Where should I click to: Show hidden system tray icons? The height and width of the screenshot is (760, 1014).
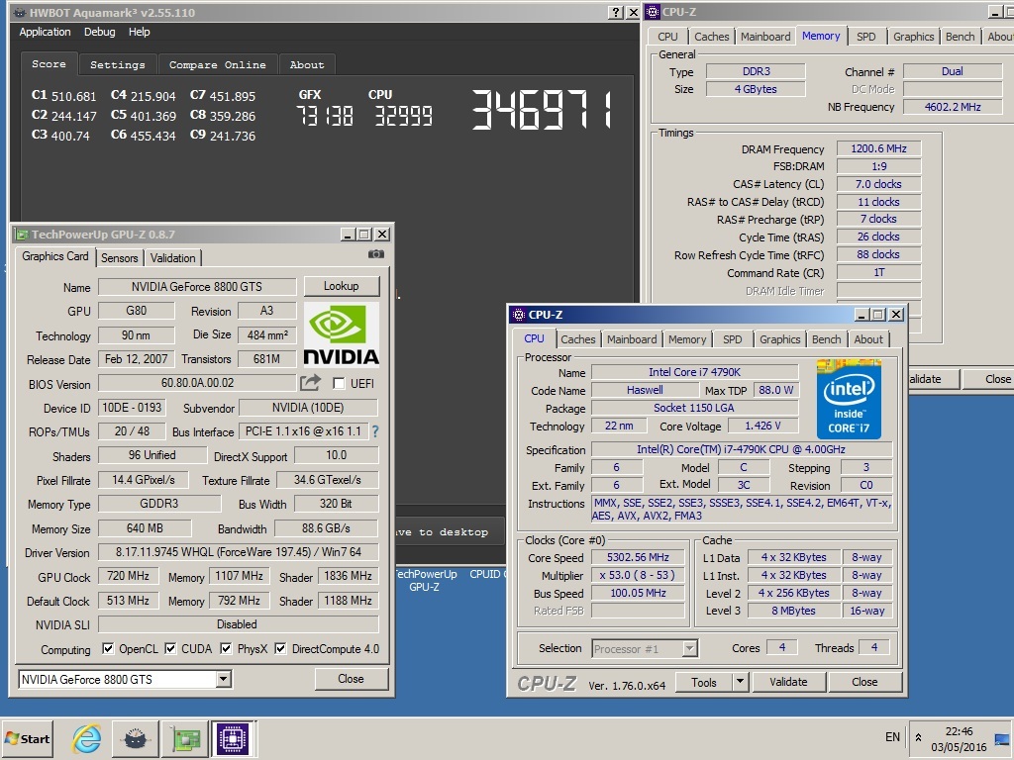pos(918,737)
